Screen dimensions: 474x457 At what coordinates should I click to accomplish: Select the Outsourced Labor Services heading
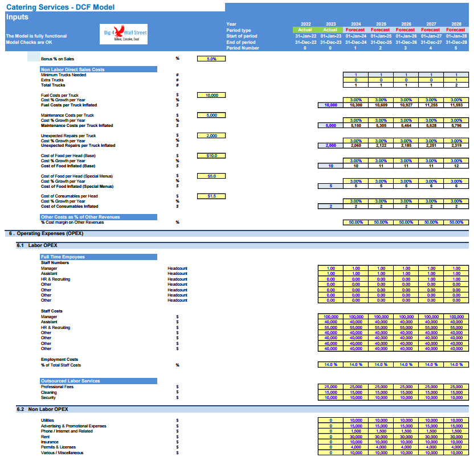pyautogui.click(x=70, y=381)
